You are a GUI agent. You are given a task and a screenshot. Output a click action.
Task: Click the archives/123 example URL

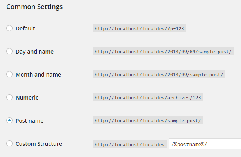149,98
